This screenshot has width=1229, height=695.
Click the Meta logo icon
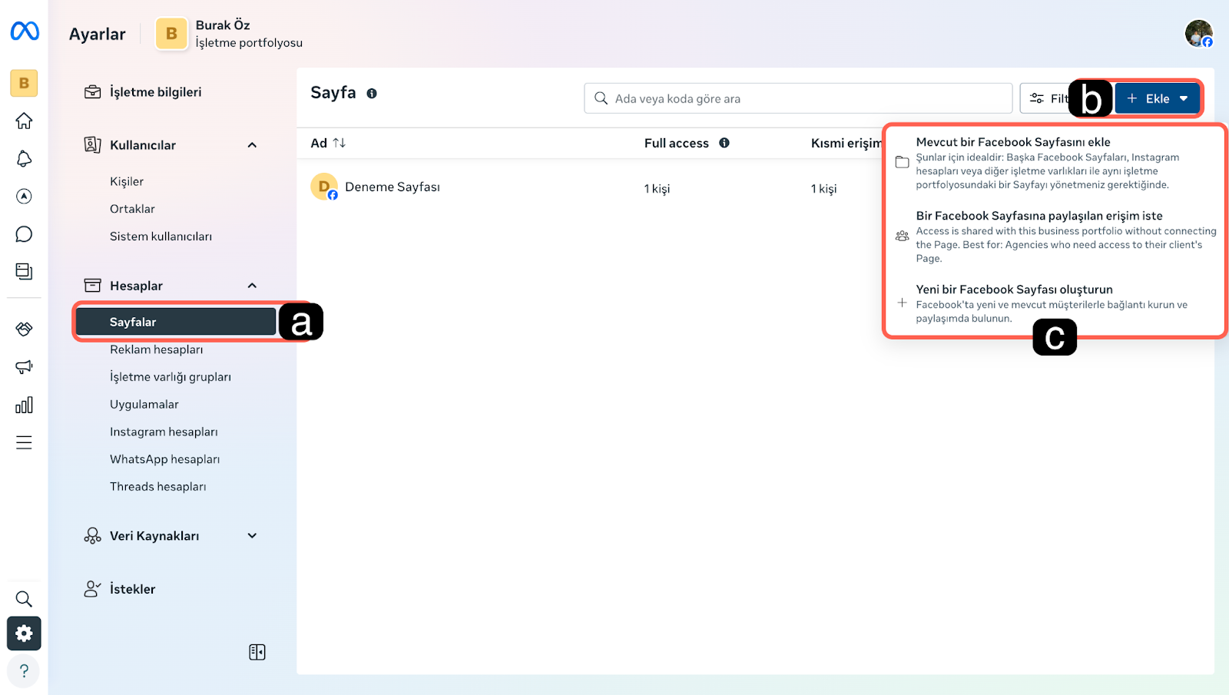click(x=25, y=31)
